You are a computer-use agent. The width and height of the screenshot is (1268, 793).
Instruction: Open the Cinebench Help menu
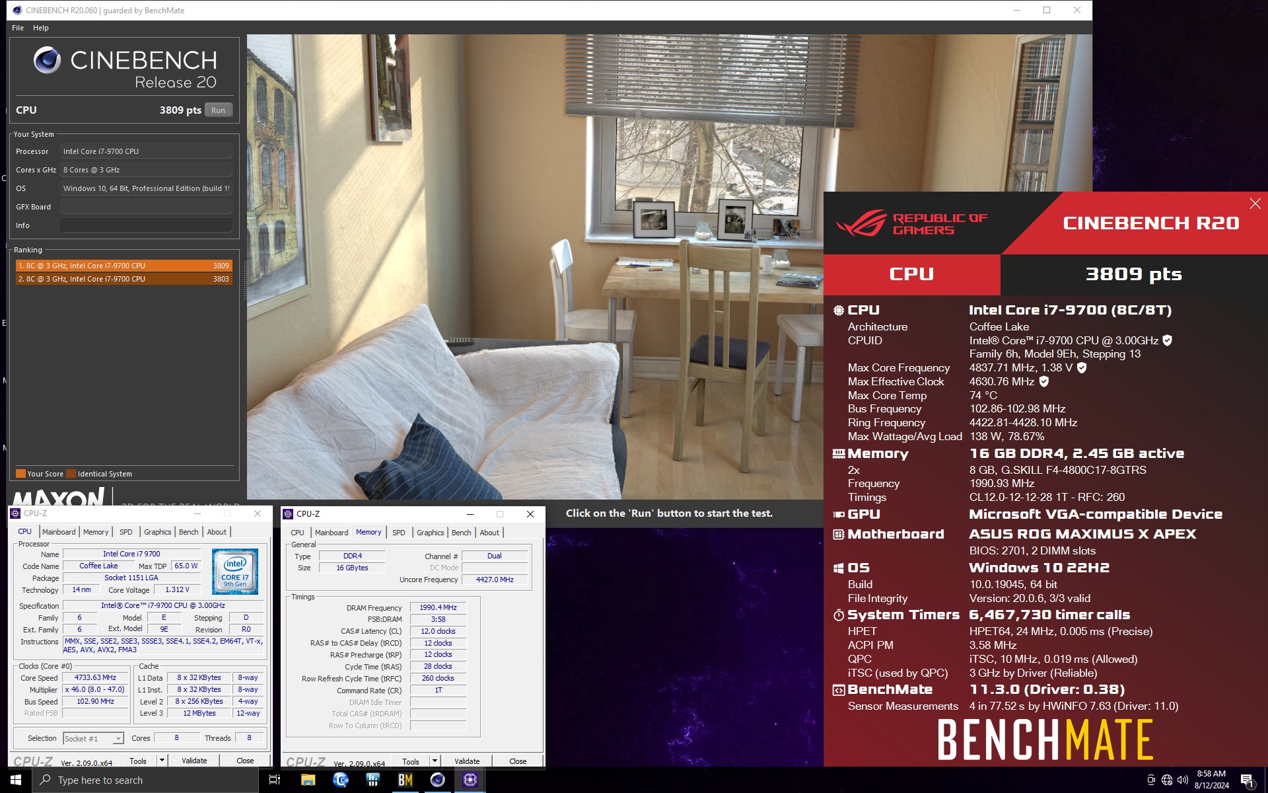(41, 28)
